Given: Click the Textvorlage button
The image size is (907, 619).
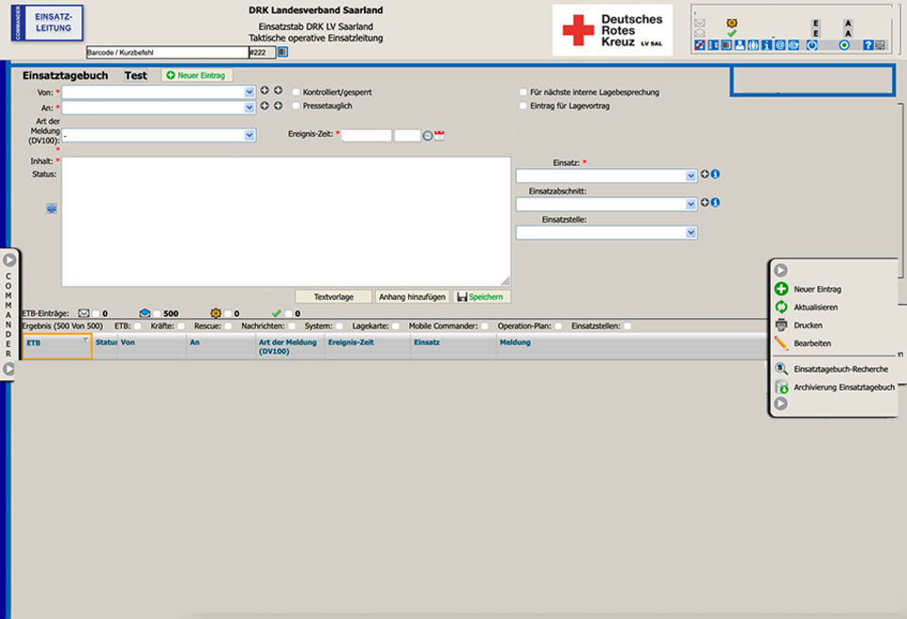Looking at the screenshot, I should [x=334, y=296].
